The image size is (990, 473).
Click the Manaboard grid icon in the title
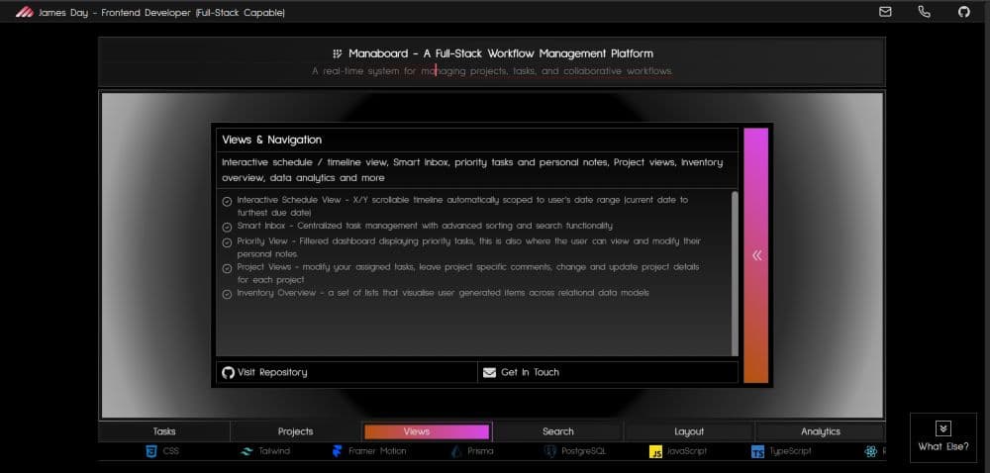click(338, 53)
